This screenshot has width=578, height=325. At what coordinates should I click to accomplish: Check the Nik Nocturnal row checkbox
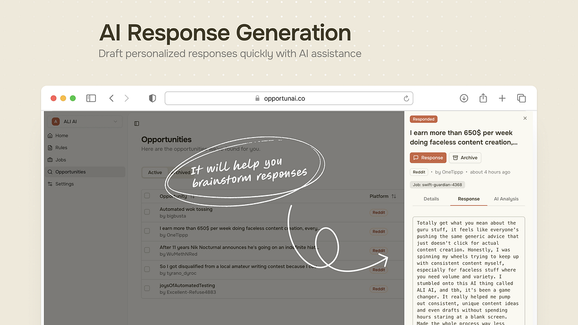tap(147, 250)
